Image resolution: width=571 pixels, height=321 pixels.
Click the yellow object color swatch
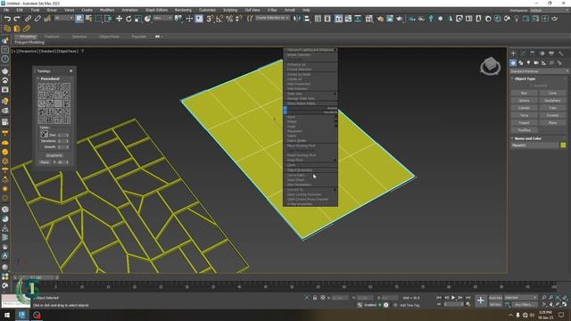pos(563,145)
